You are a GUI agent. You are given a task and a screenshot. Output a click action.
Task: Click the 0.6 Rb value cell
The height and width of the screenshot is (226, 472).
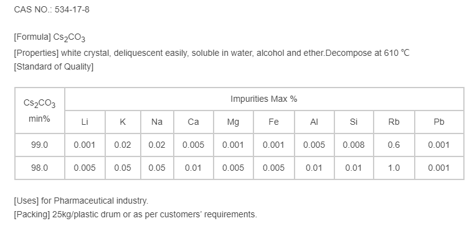[394, 145]
